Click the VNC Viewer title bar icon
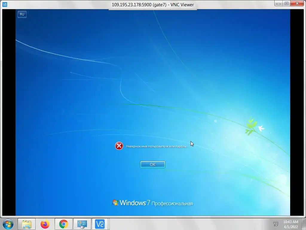 click(5, 4)
